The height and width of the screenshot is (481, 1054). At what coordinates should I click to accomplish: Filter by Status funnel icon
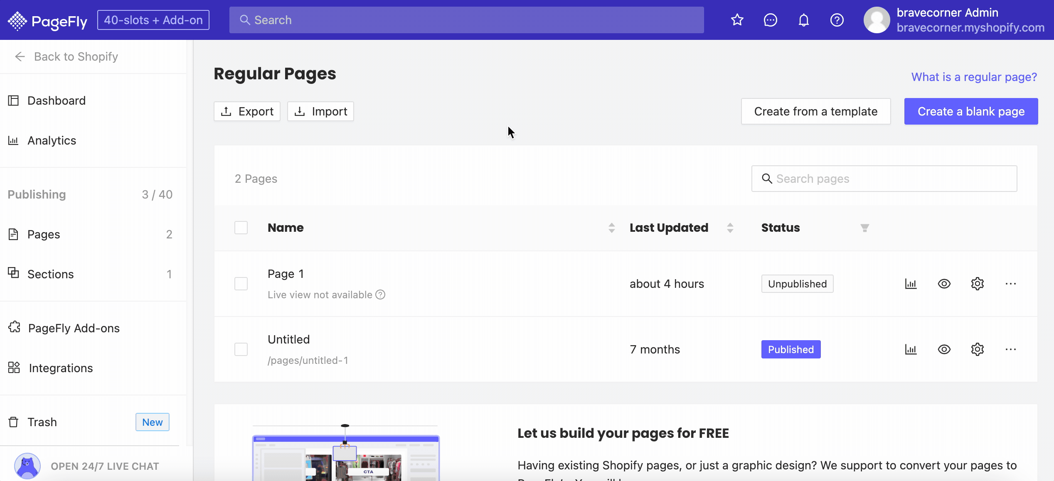(864, 228)
